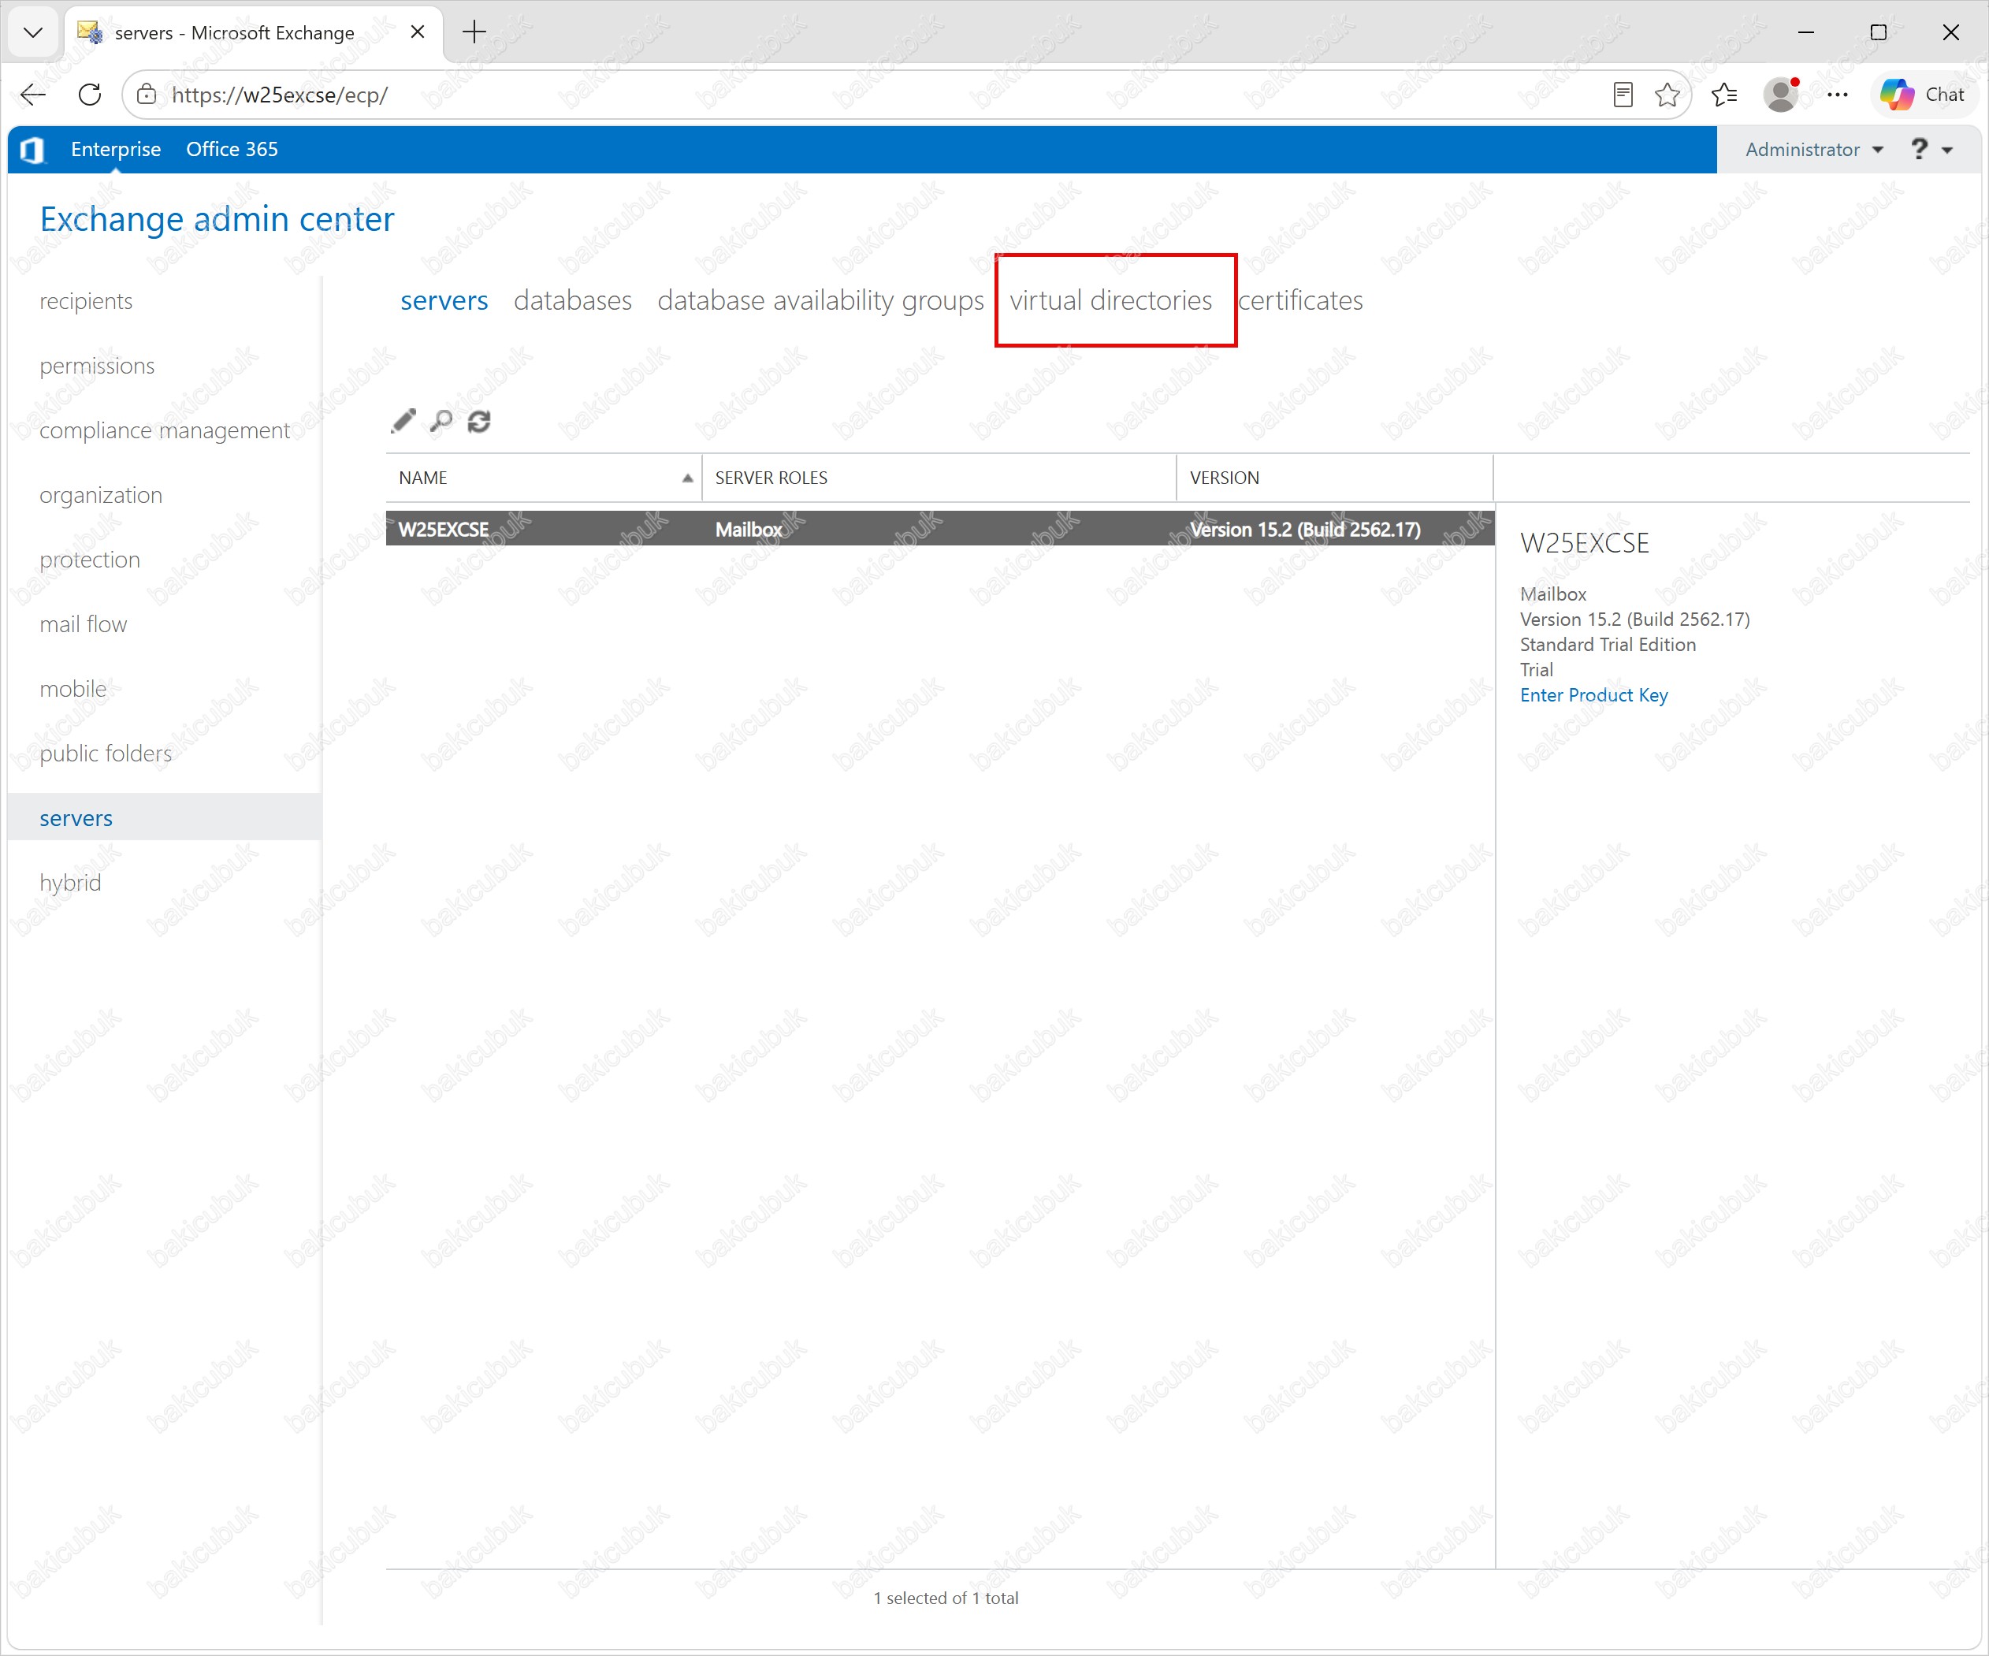Select the W25EXCSE server row
This screenshot has width=1989, height=1656.
click(939, 529)
